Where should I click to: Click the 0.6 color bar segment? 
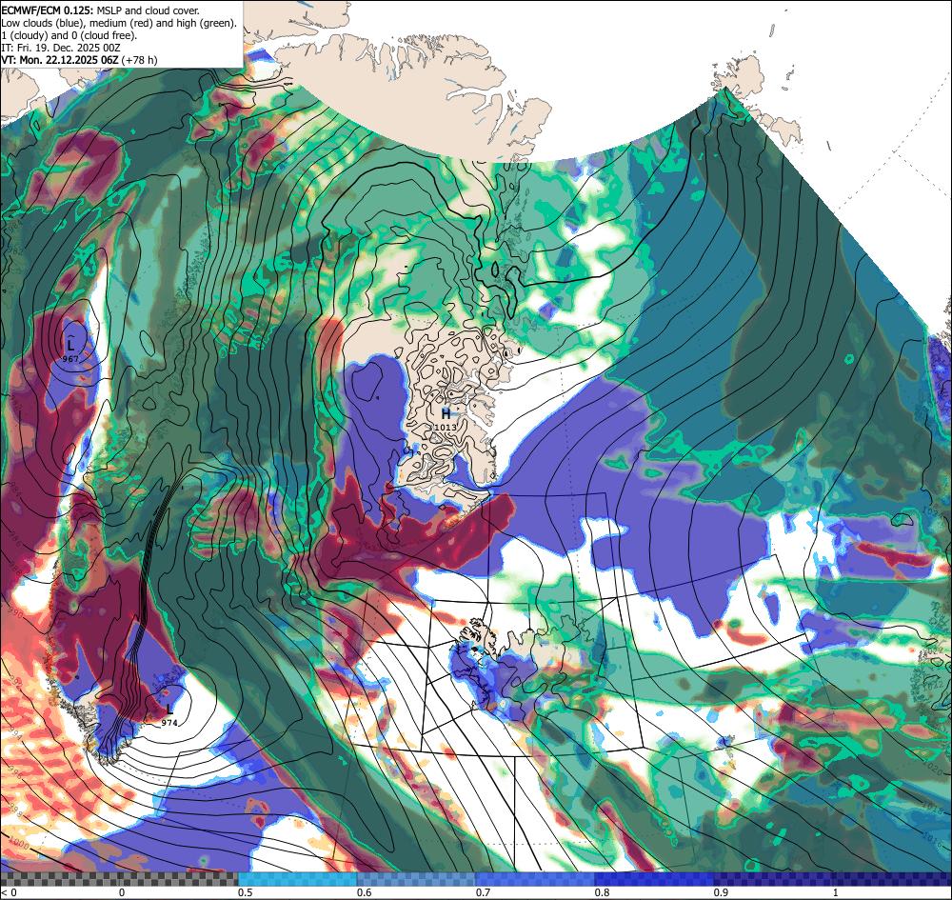click(x=416, y=879)
